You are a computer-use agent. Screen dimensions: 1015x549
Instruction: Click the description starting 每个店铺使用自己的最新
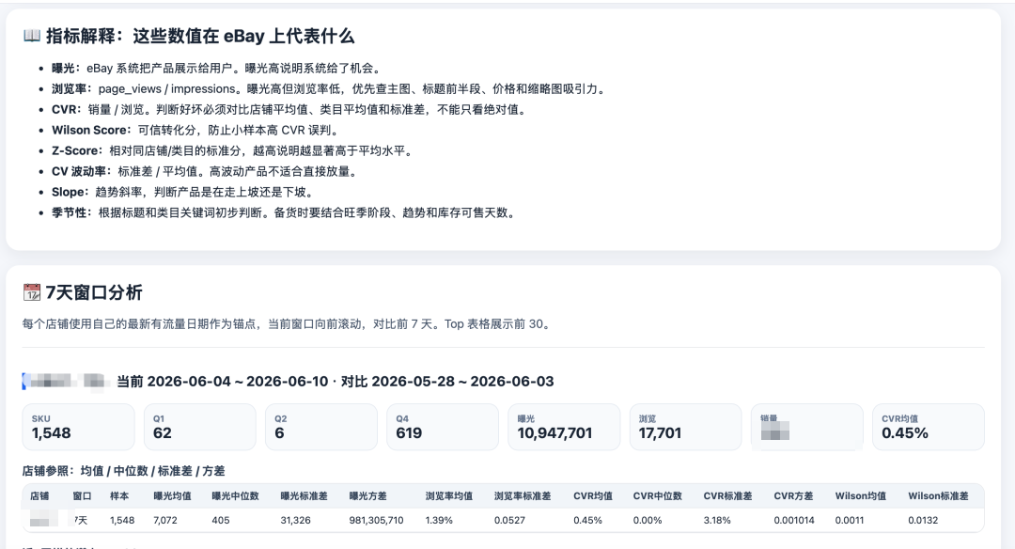click(289, 323)
